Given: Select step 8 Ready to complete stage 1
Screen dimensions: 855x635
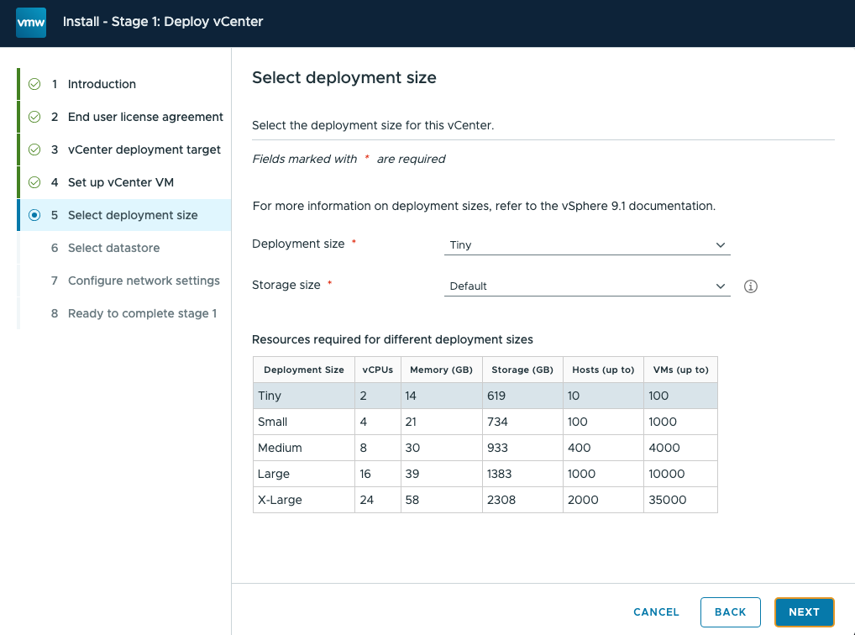Looking at the screenshot, I should point(125,313).
